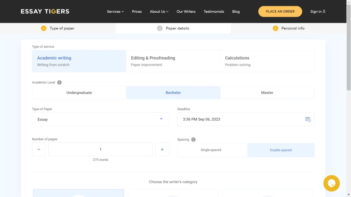Click the deadline calendar icon
Viewport: 351px width, 197px height.
(x=308, y=119)
